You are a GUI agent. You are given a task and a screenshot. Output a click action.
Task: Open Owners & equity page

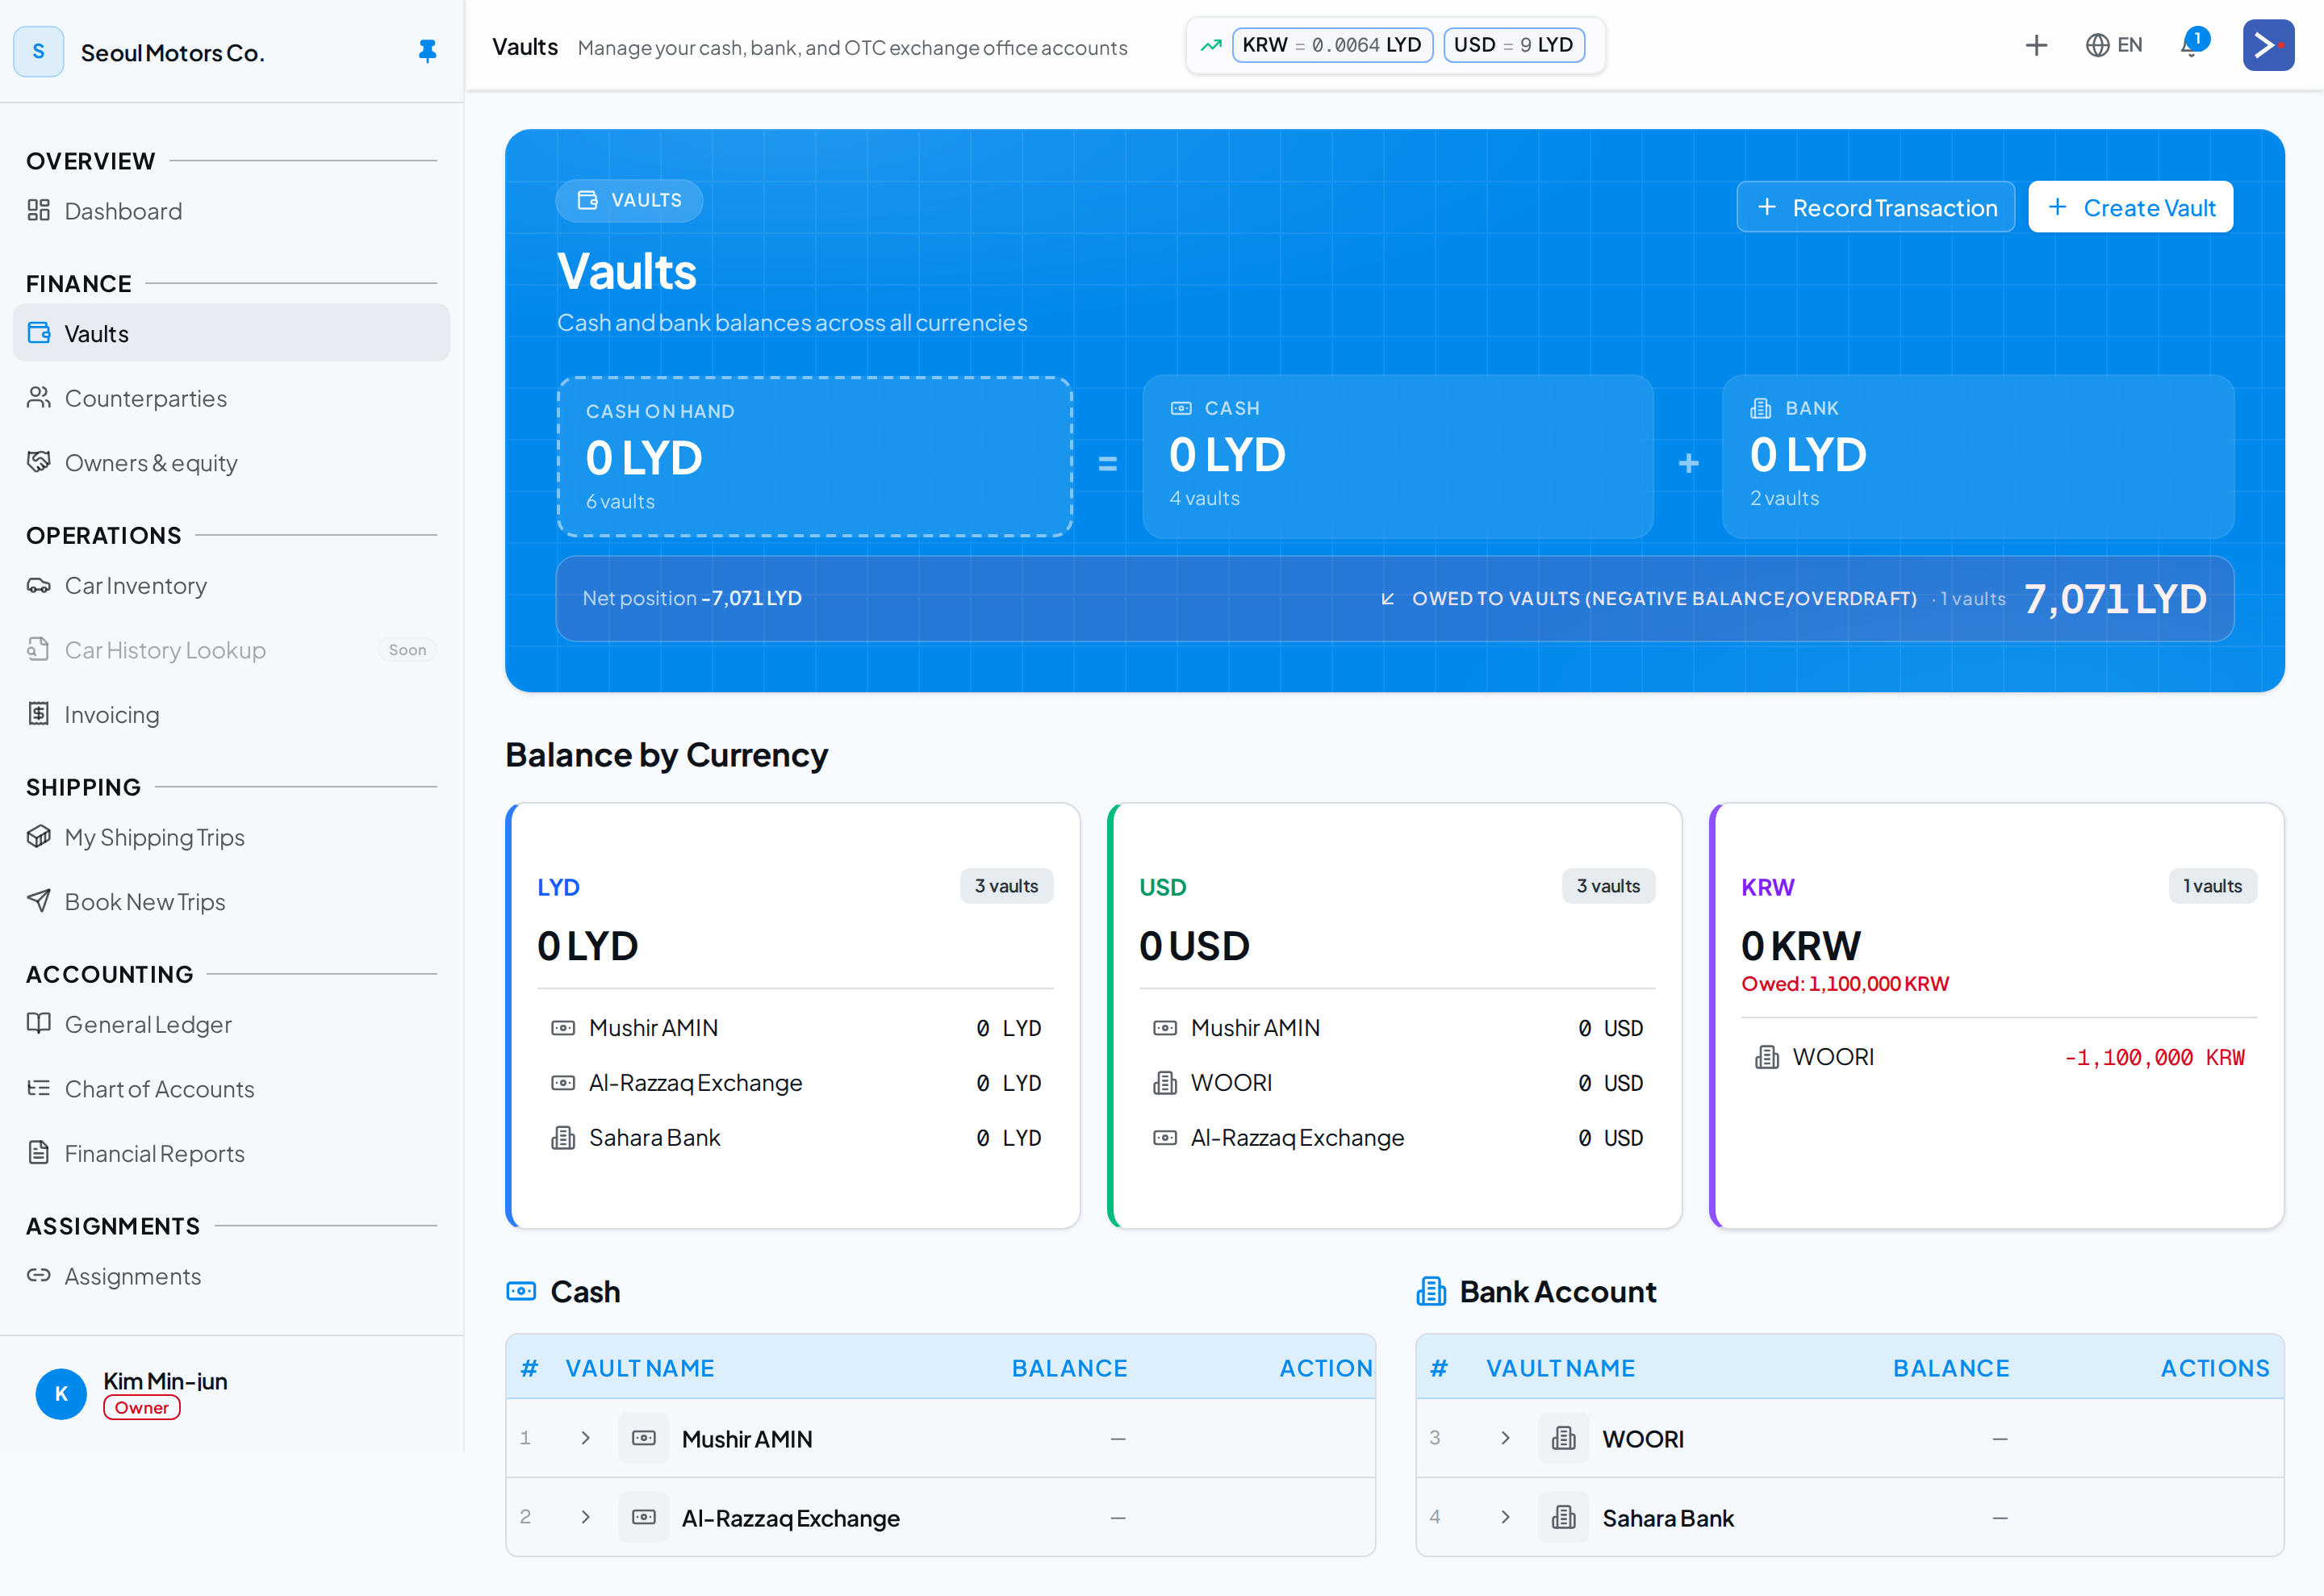click(231, 463)
